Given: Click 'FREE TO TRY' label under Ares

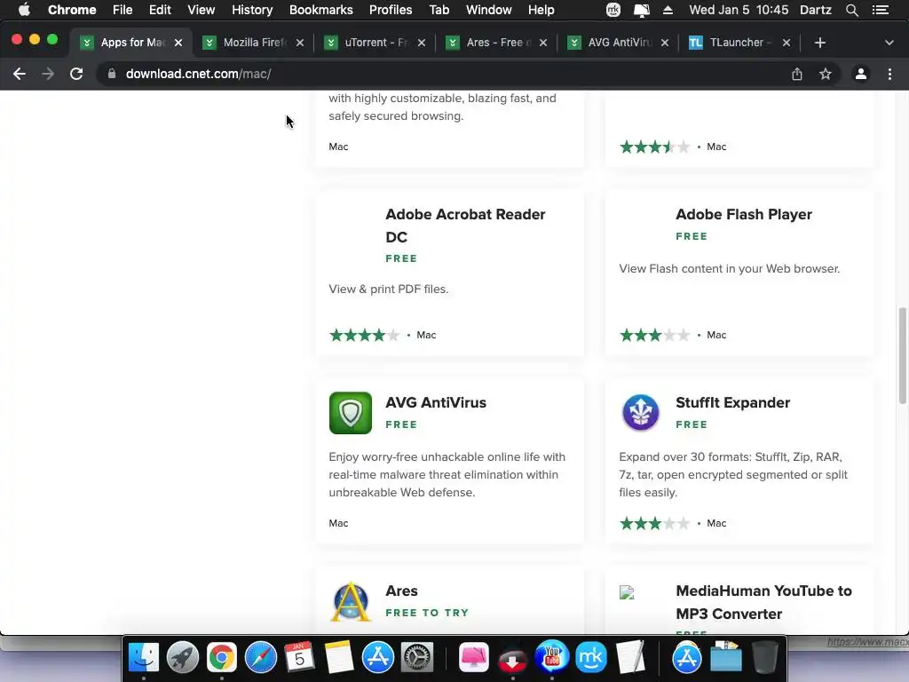Looking at the screenshot, I should coord(427,613).
